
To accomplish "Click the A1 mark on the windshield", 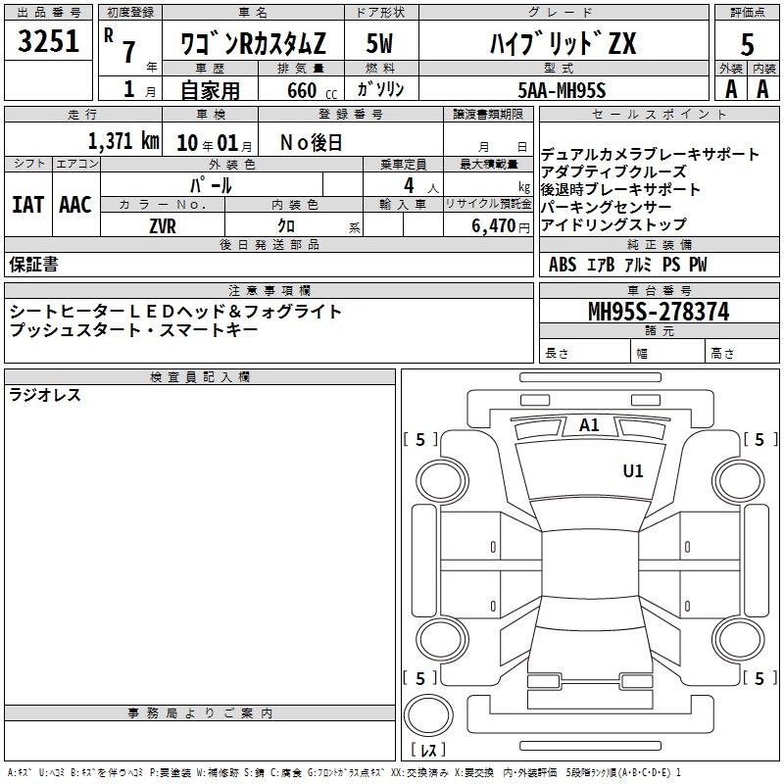I will (589, 425).
